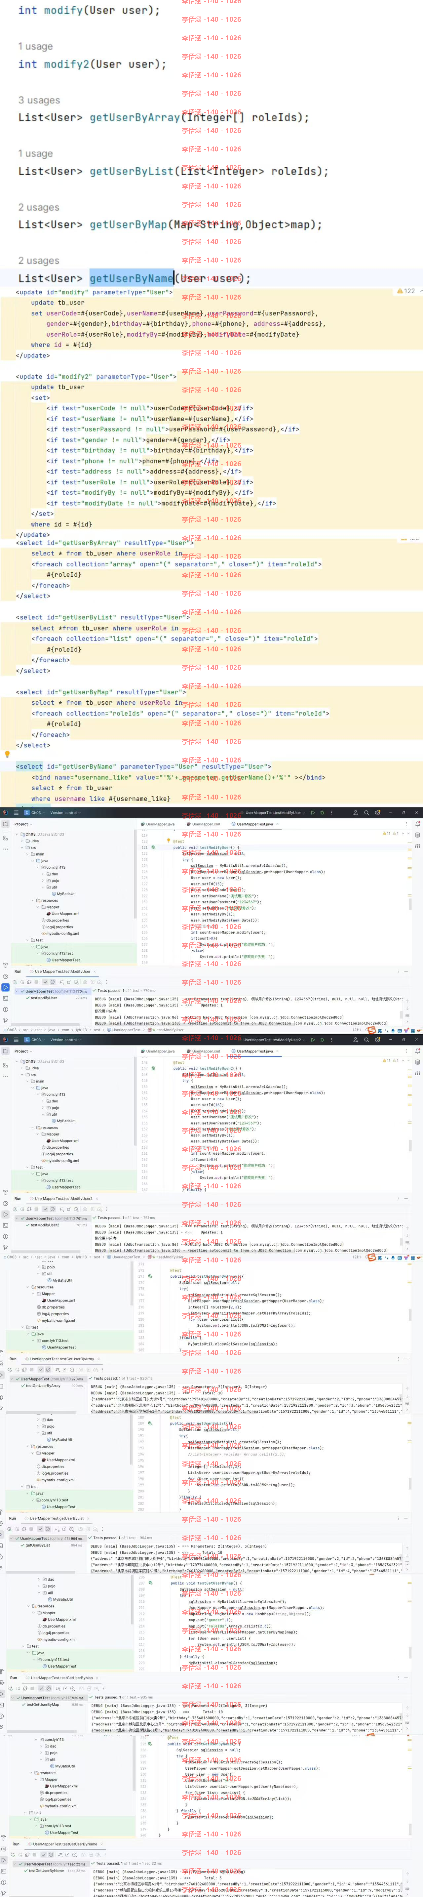Collapse test folder in testModifyUser2 project tree

[27, 1167]
